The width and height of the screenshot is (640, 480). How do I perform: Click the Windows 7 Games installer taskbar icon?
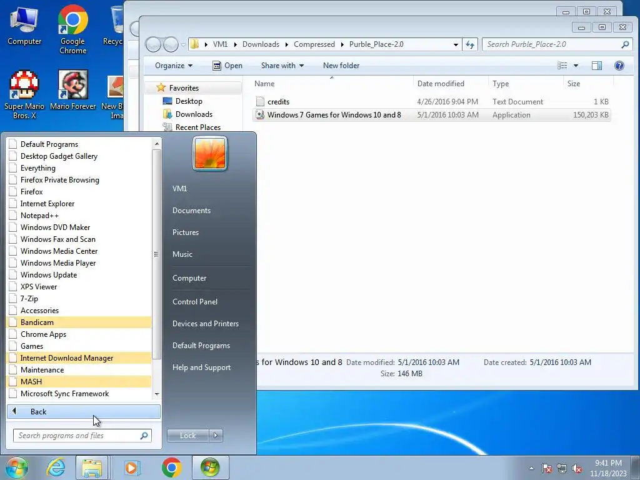coord(210,467)
